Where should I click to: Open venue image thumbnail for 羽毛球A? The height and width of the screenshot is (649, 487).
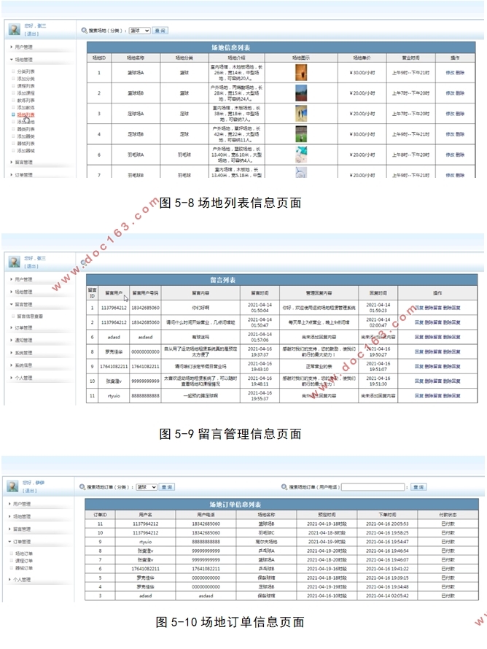pyautogui.click(x=301, y=155)
